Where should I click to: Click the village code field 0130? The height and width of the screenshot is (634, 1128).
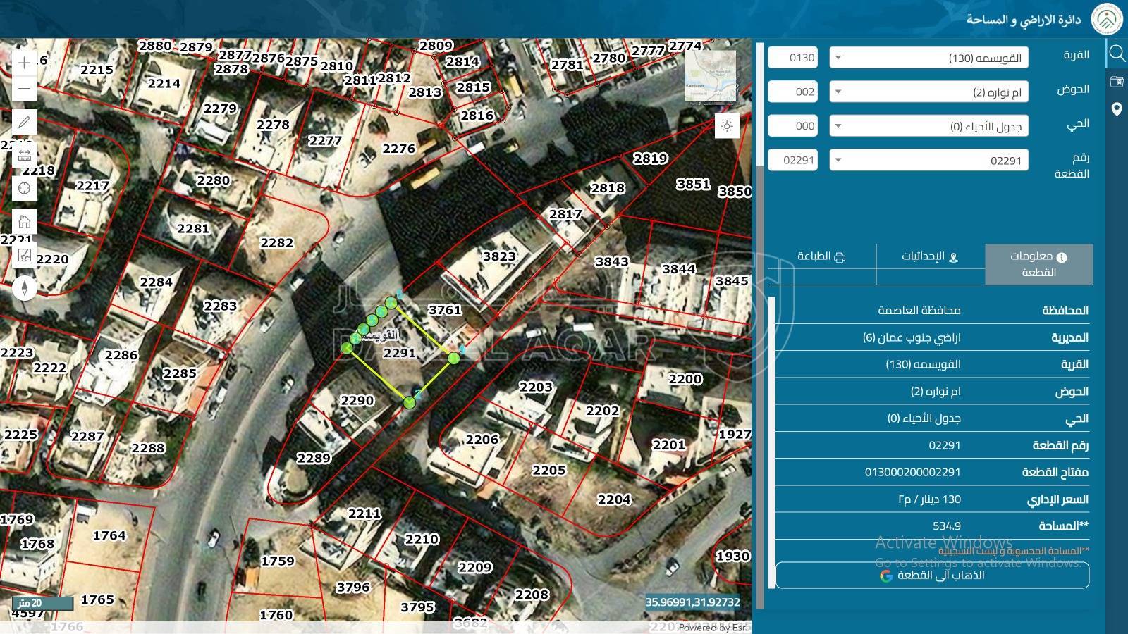[x=792, y=58]
